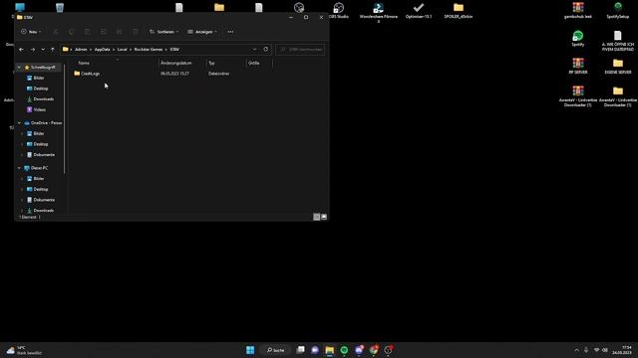Click Admin in the address bar path
The image size is (638, 358).
pyautogui.click(x=81, y=50)
